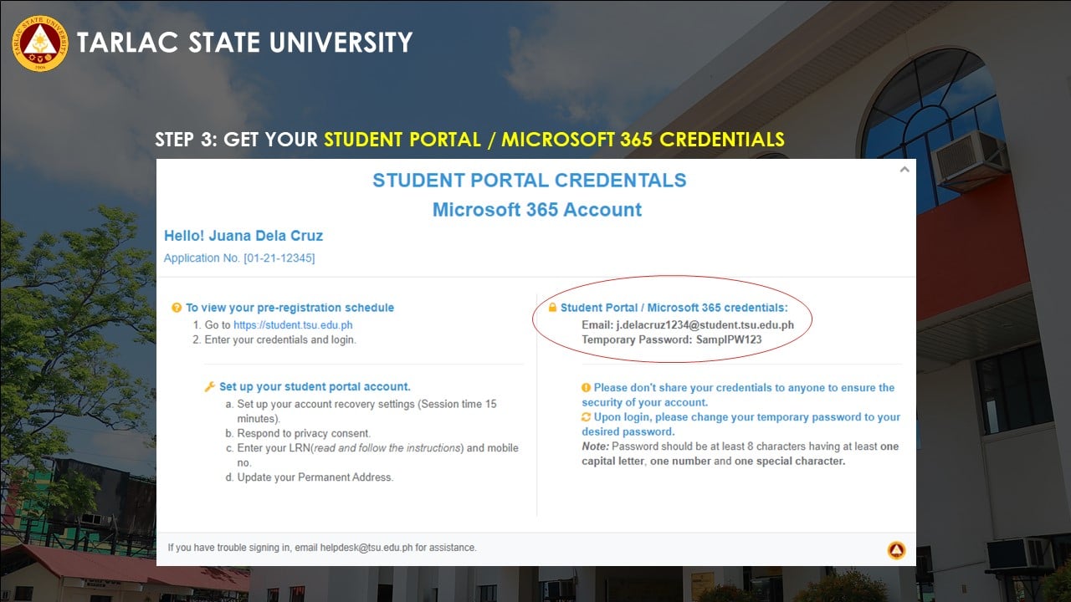Click the padlock icon beside credentials heading
Screen dimensions: 1071x602
click(552, 308)
